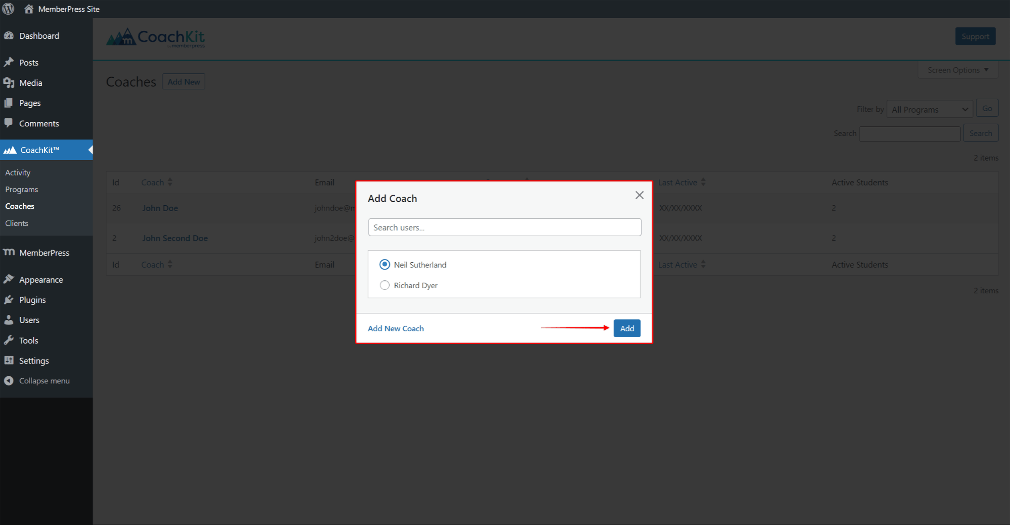This screenshot has height=525, width=1010.
Task: Click the WordPress Media icon
Action: [x=9, y=82]
